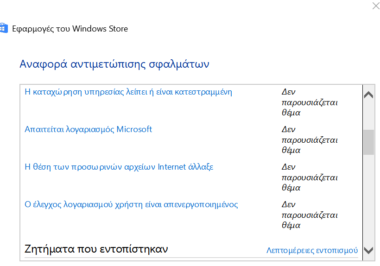
Task: Click the 'Εφαρμογές του Windows Store' title
Action: click(70, 29)
